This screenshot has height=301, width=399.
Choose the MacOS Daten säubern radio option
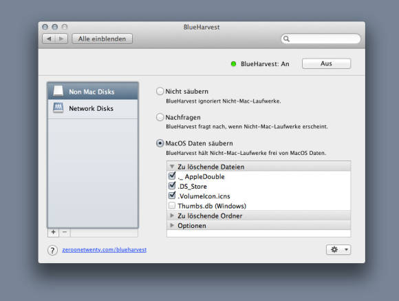pos(160,143)
